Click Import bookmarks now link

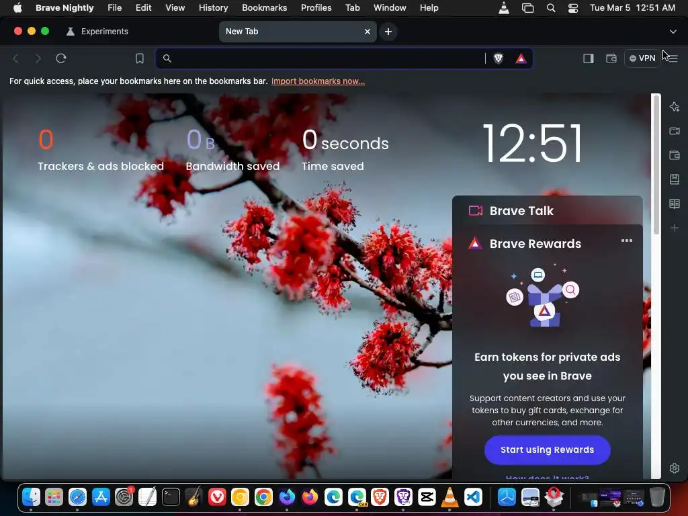tap(318, 81)
